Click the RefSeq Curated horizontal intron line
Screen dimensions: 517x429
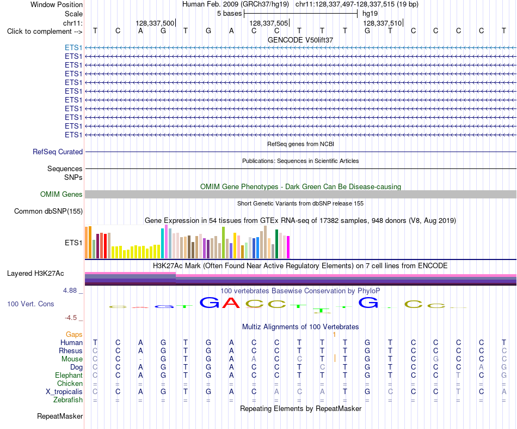pos(300,152)
